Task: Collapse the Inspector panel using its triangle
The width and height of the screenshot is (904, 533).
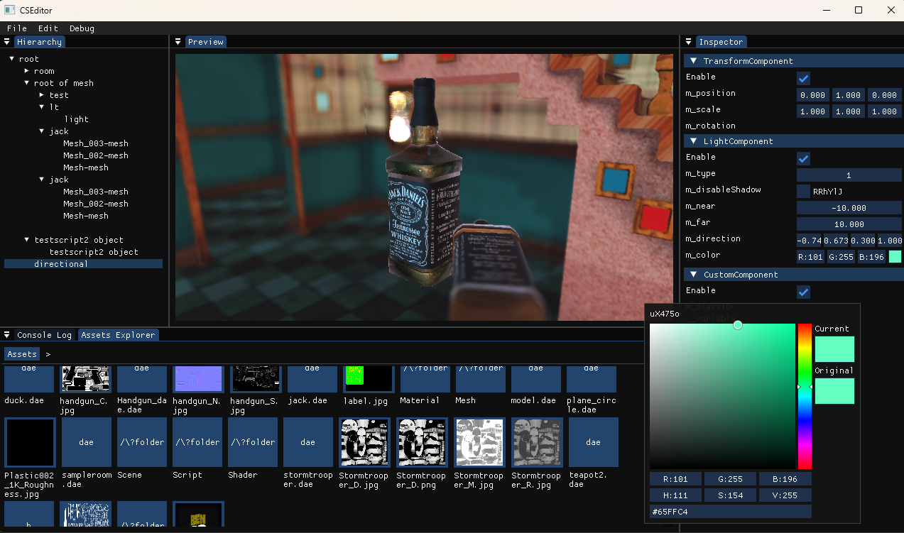Action: point(688,42)
